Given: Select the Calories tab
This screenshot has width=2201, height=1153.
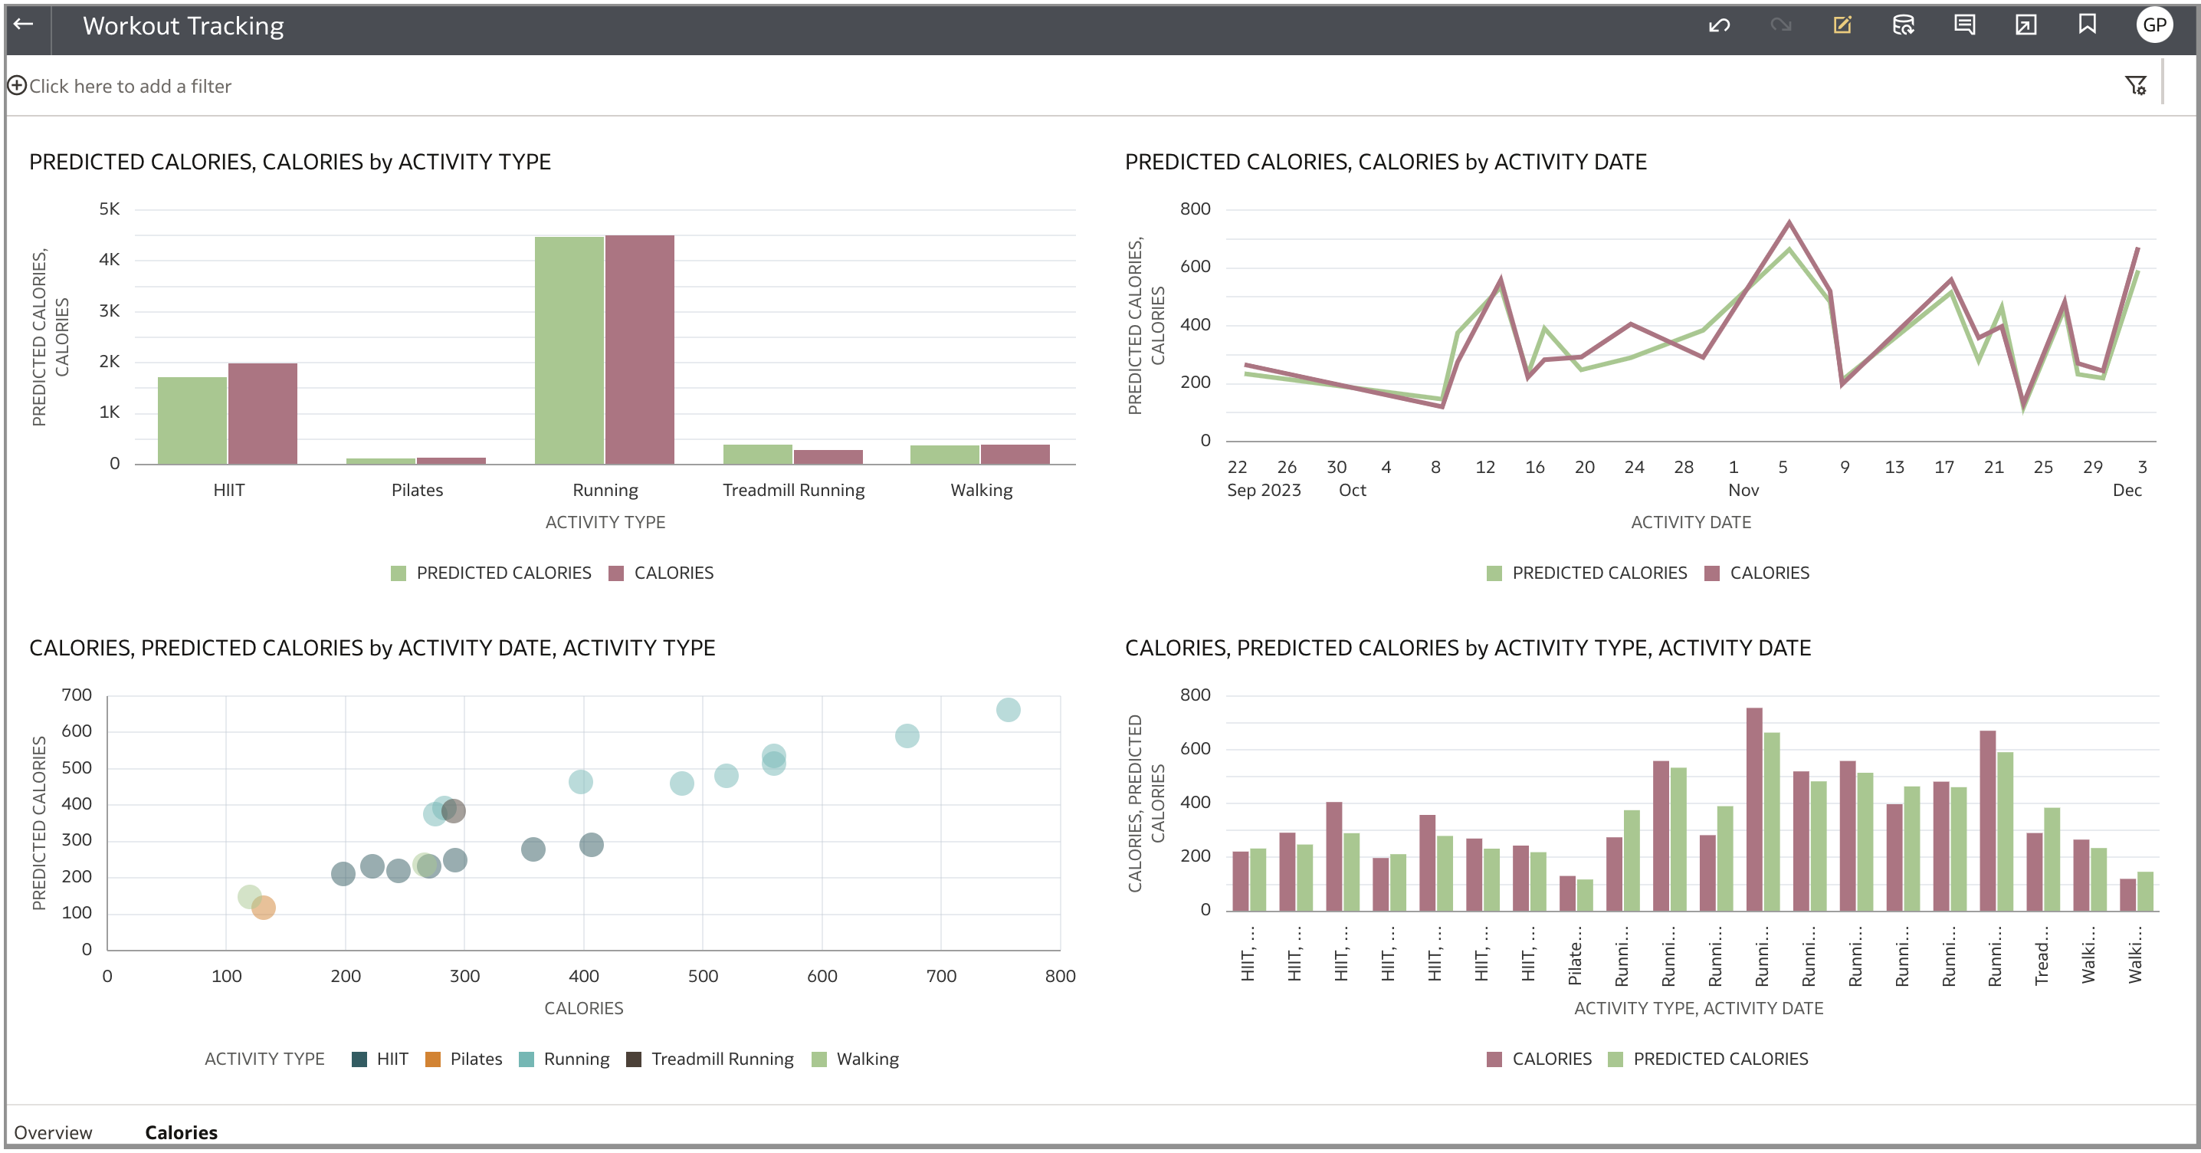Looking at the screenshot, I should (x=181, y=1132).
